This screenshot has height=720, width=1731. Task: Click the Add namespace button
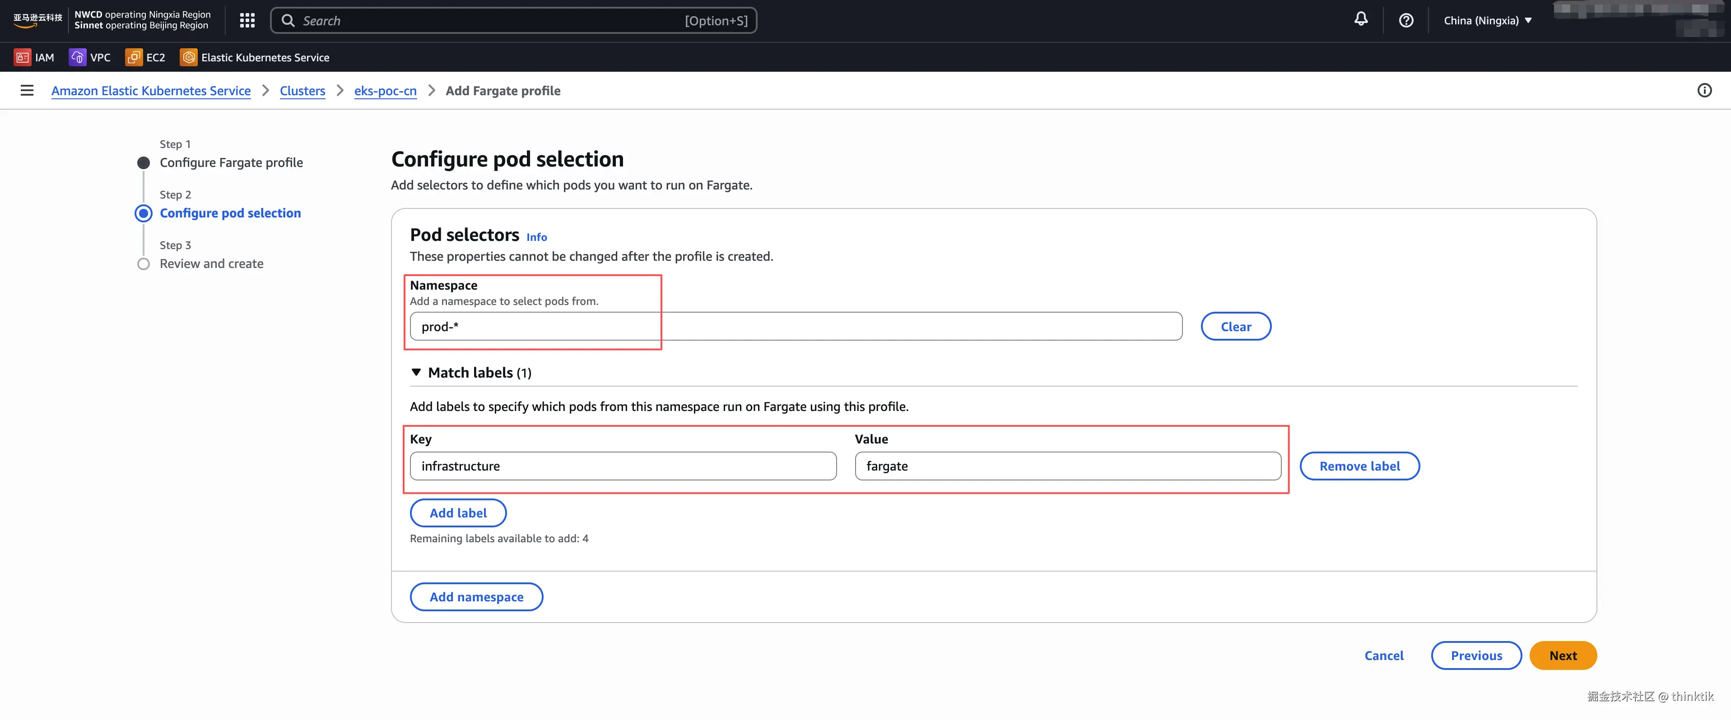(x=476, y=597)
